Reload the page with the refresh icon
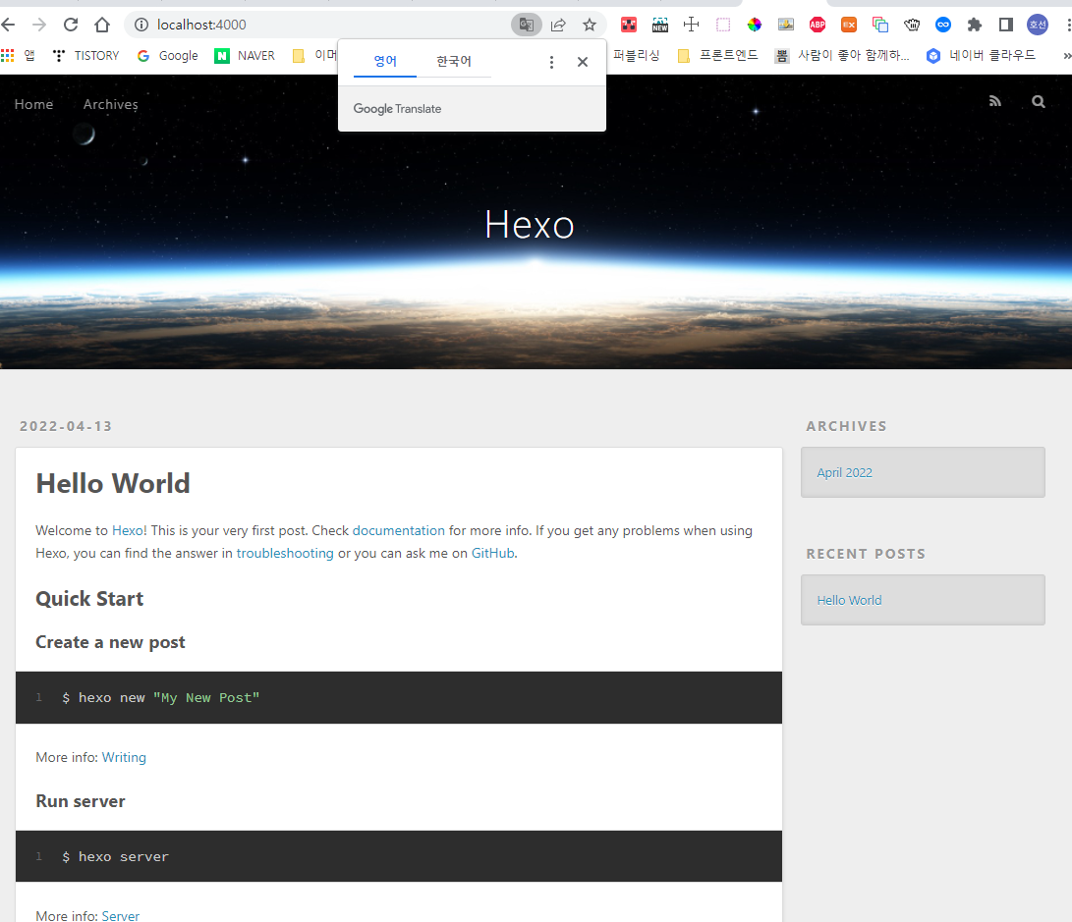The width and height of the screenshot is (1072, 922). tap(69, 24)
